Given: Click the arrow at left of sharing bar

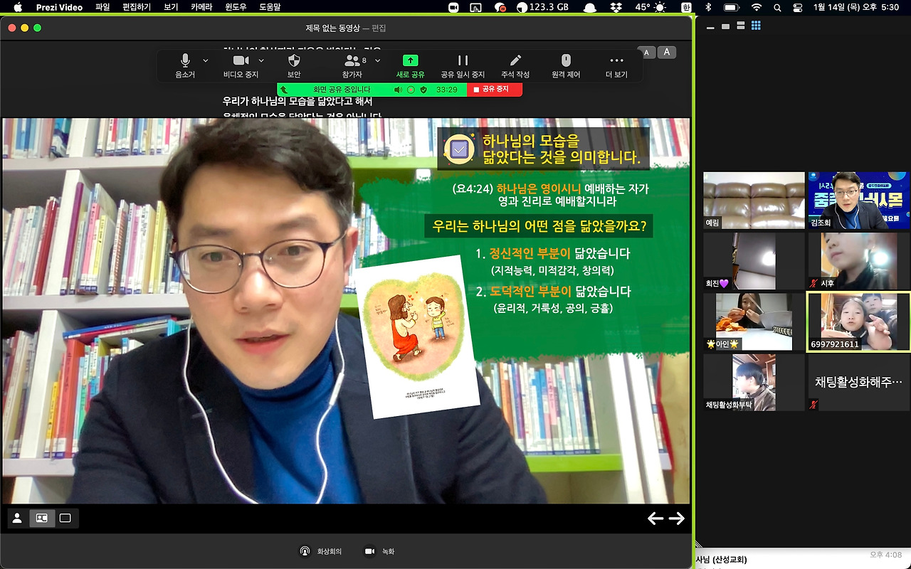Looking at the screenshot, I should (283, 90).
